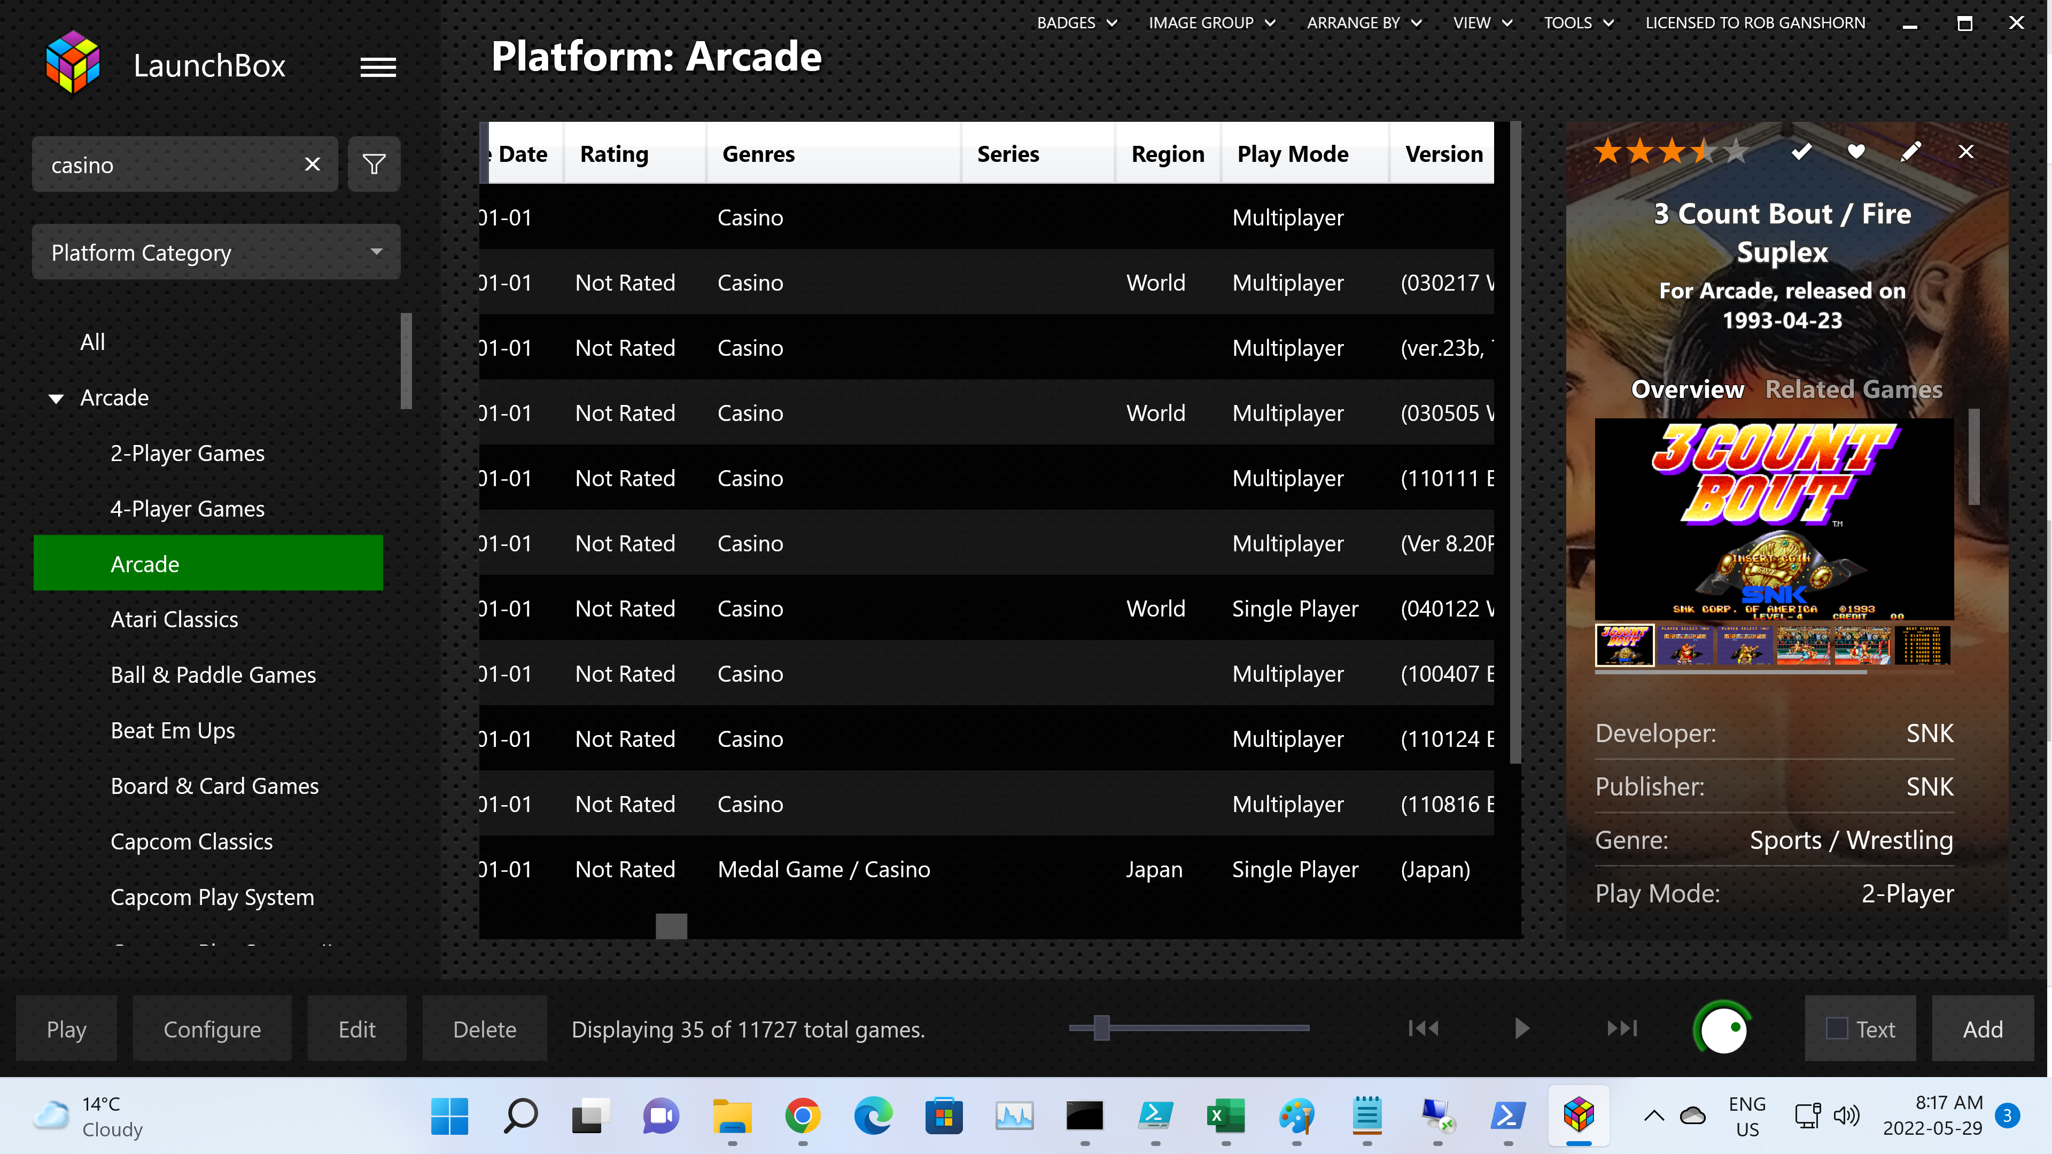This screenshot has width=2052, height=1154.
Task: Select Board & Card Games category
Action: [214, 785]
